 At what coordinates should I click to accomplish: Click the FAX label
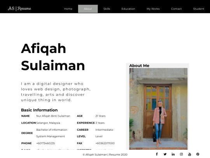[x=80, y=143]
